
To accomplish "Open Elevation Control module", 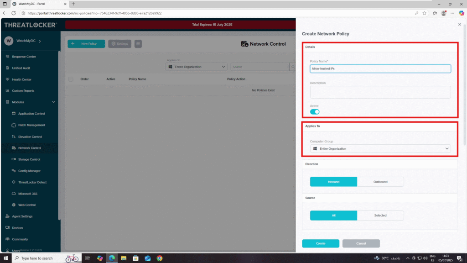I will click(x=30, y=137).
